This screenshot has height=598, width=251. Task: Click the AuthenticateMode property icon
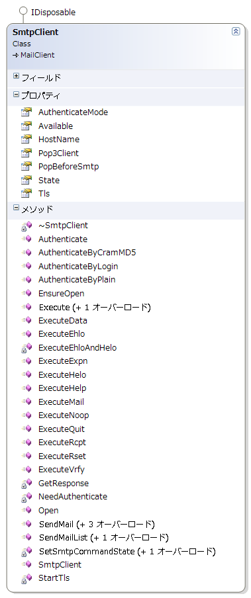click(26, 112)
